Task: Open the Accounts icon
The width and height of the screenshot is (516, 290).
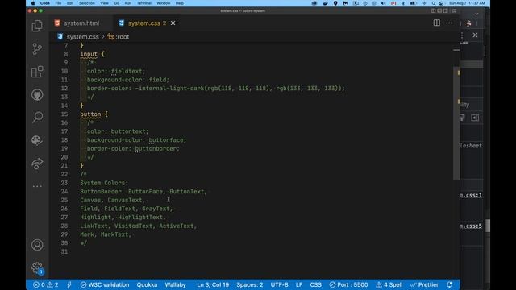Action: click(x=37, y=245)
